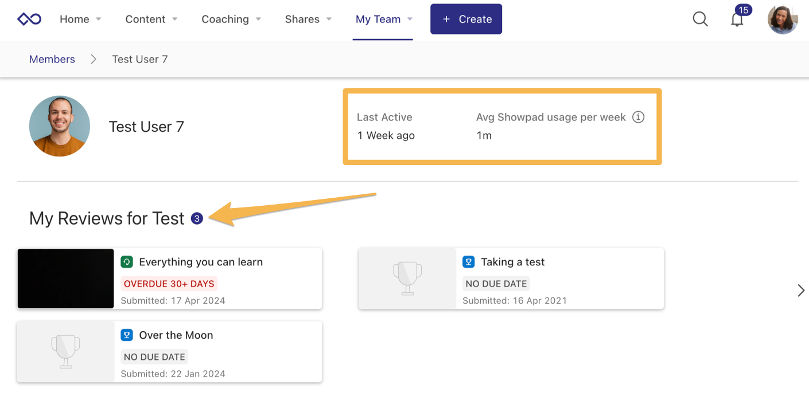
Task: Click the blue trophy icon beside Over the Moon
Action: click(x=127, y=335)
